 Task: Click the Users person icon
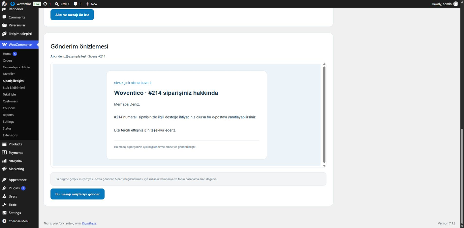pos(4,197)
